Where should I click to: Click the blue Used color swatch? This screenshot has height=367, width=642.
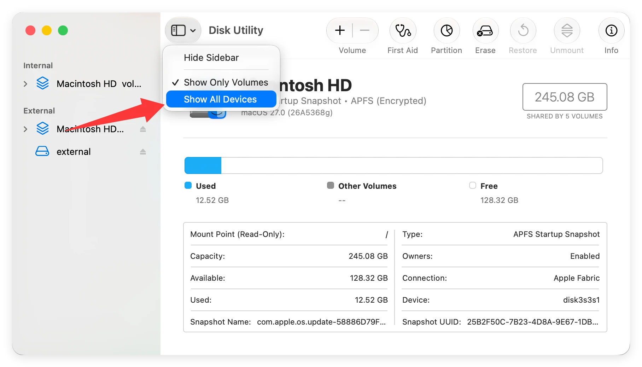click(188, 186)
